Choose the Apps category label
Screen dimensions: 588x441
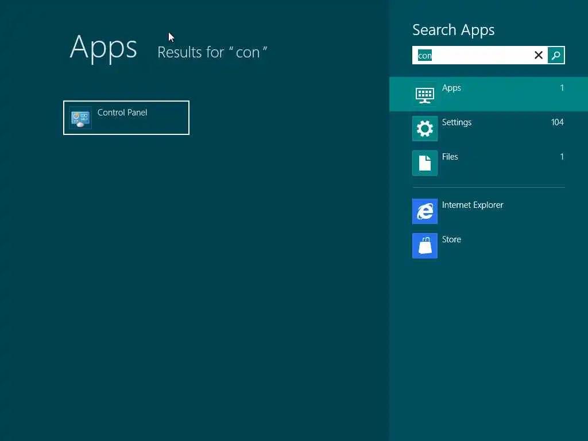[451, 88]
